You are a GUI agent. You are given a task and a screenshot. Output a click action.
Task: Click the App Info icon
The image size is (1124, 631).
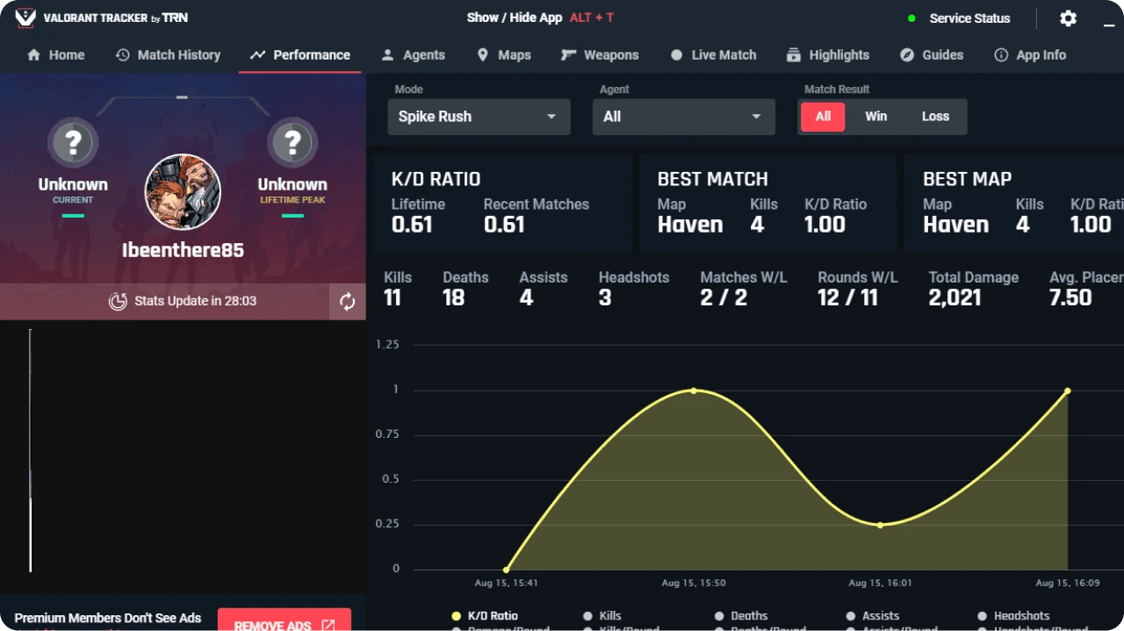(1000, 54)
